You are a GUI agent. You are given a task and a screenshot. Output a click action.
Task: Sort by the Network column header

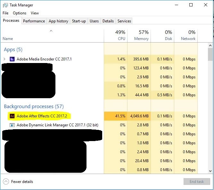pyautogui.click(x=186, y=36)
